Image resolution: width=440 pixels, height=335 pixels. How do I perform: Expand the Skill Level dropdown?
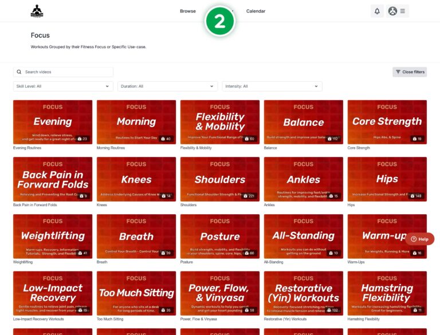tap(63, 86)
